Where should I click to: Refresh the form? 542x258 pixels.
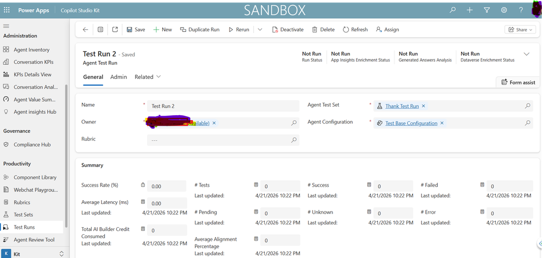[355, 30]
